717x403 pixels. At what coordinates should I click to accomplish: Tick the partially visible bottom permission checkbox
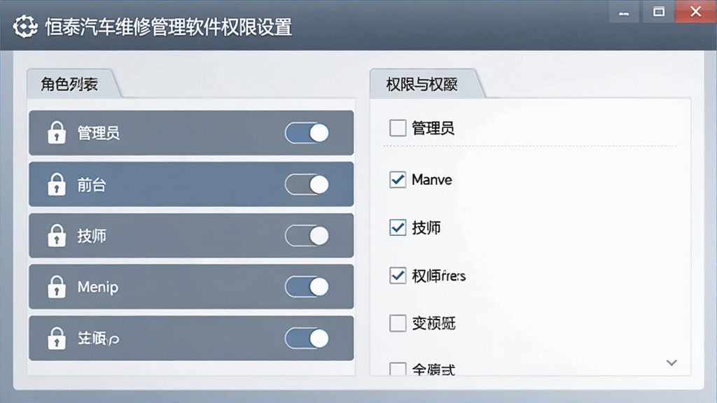click(x=398, y=368)
